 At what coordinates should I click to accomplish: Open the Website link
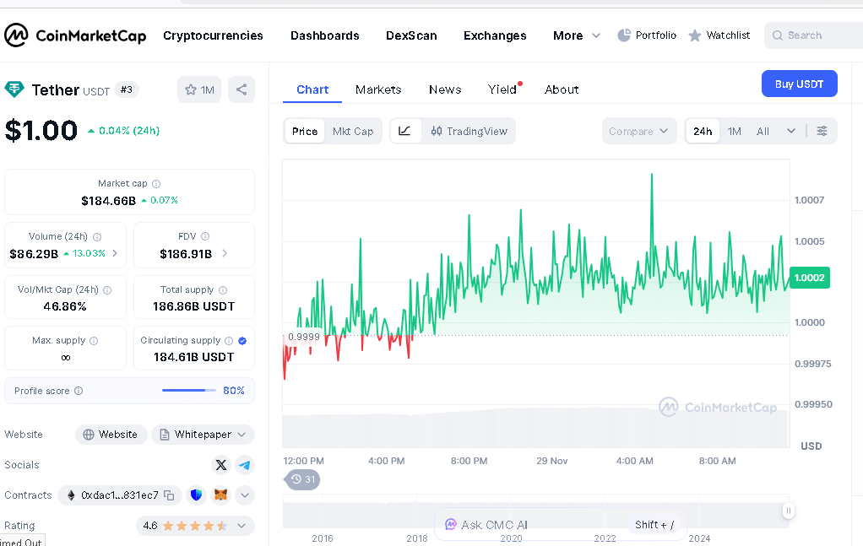[111, 435]
